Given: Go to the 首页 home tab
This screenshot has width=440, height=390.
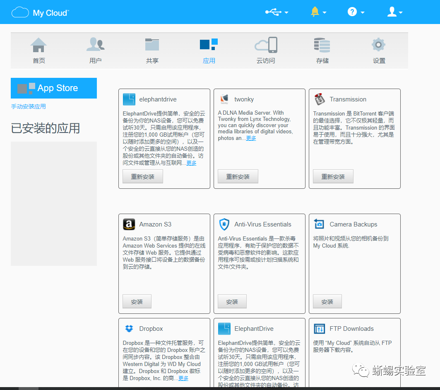Looking at the screenshot, I should pyautogui.click(x=39, y=51).
